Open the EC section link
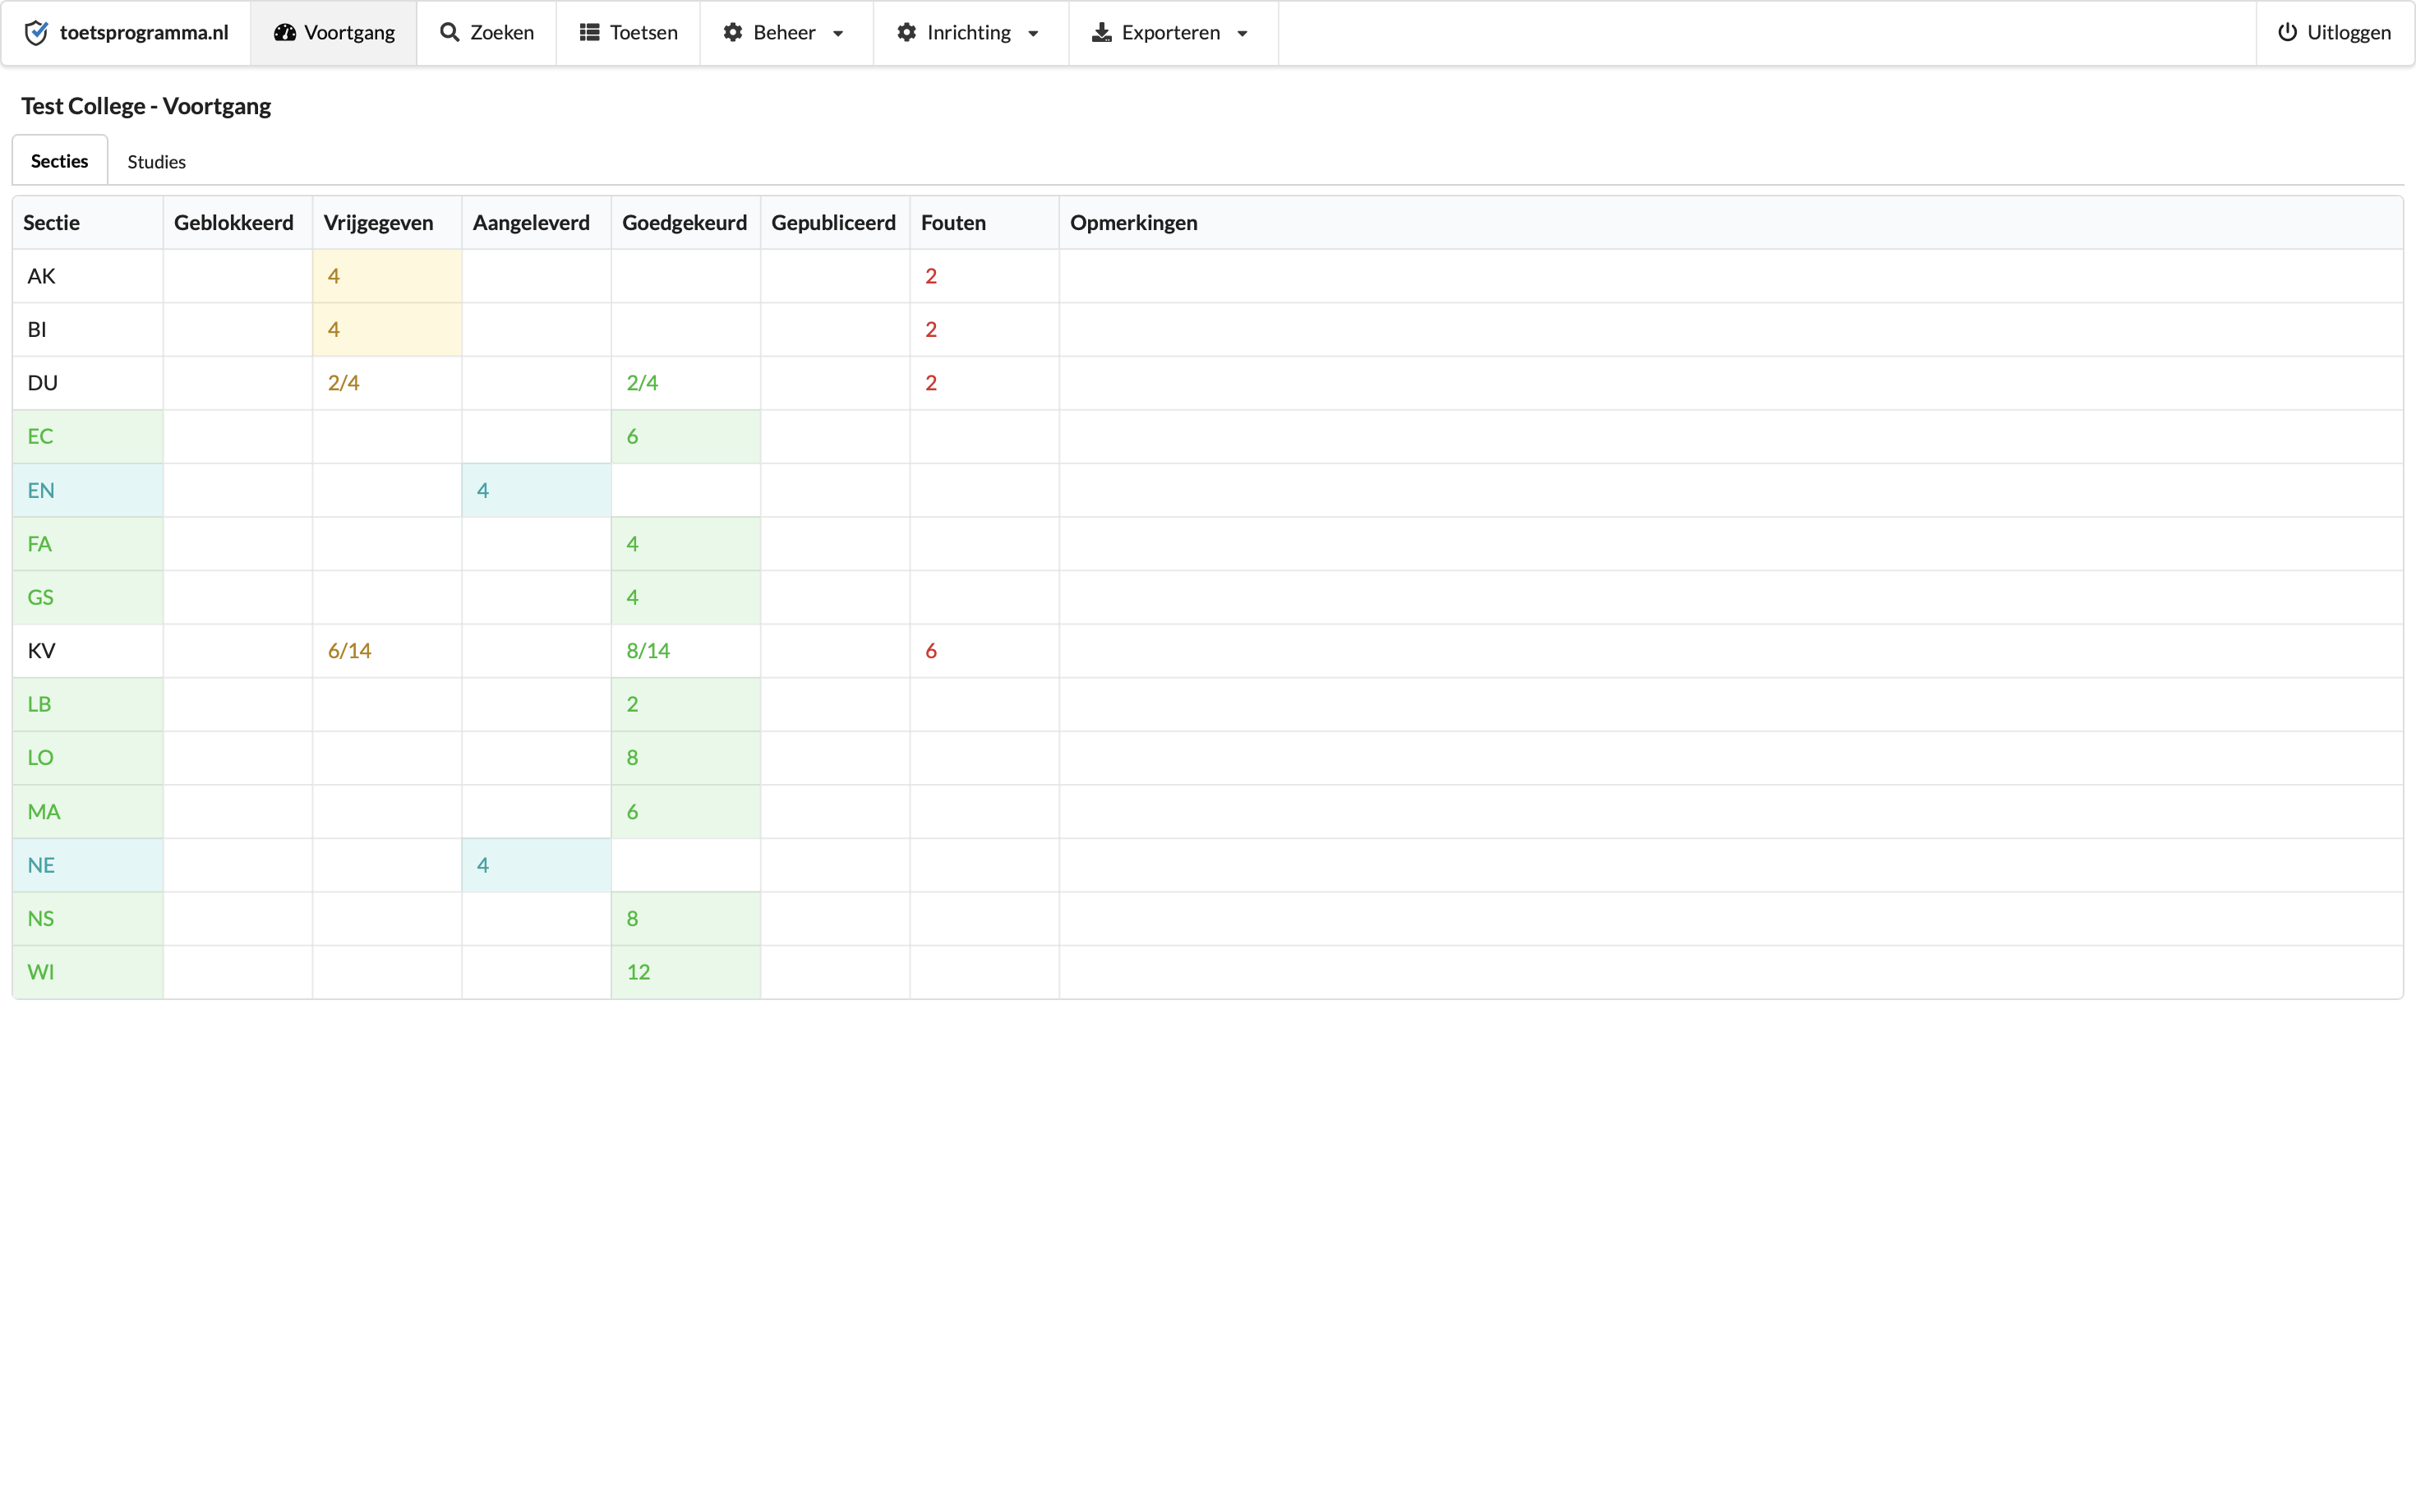 [40, 436]
